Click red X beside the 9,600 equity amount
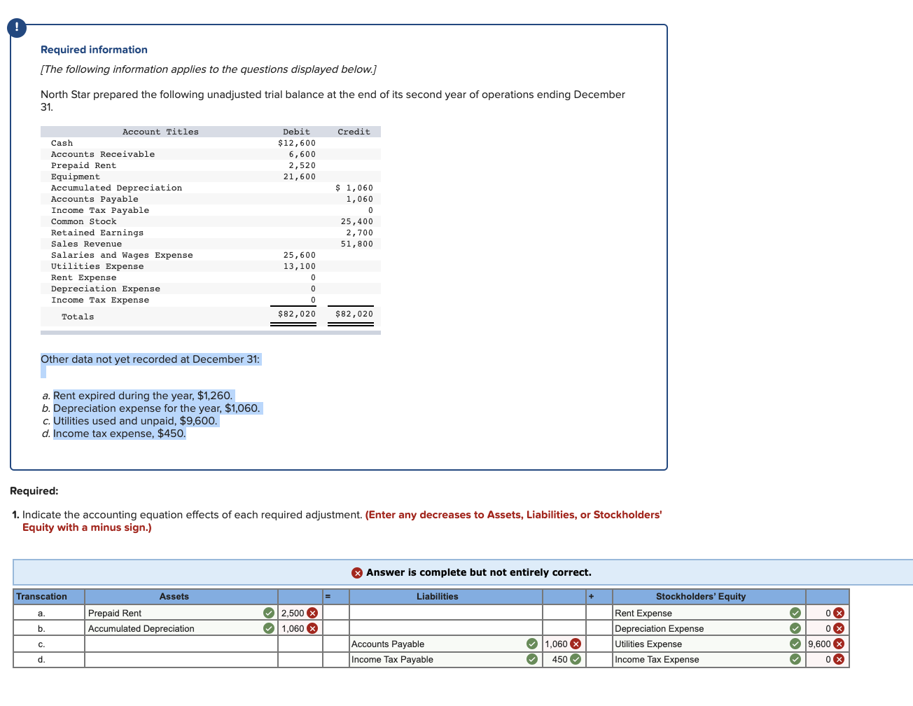913x706 pixels. [839, 644]
